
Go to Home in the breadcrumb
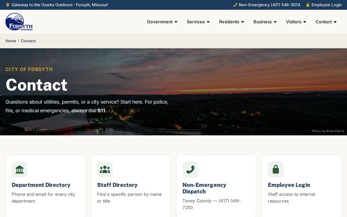(11, 41)
